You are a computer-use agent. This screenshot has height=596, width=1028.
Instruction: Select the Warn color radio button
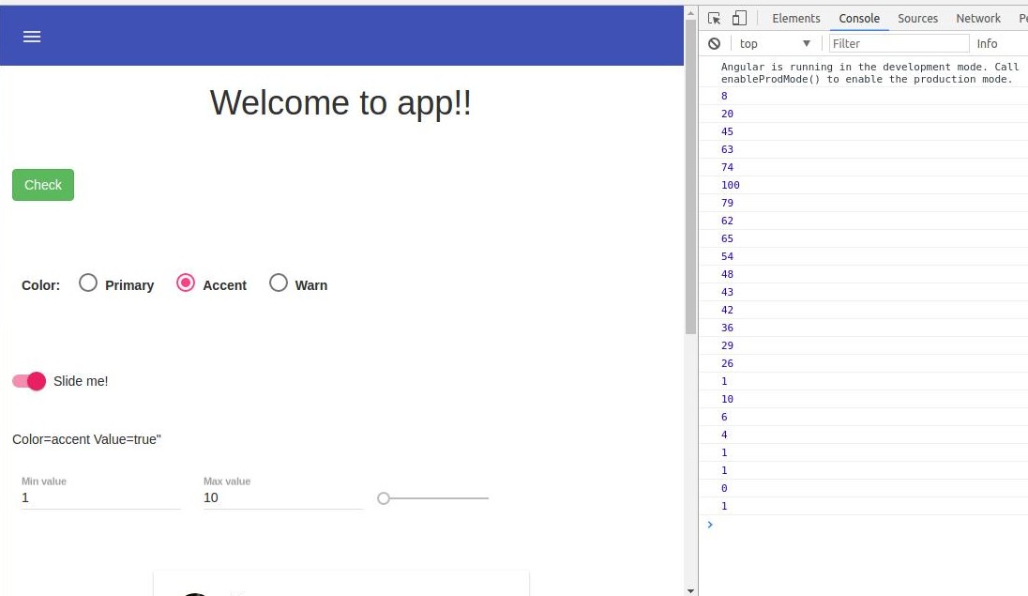[x=279, y=283]
